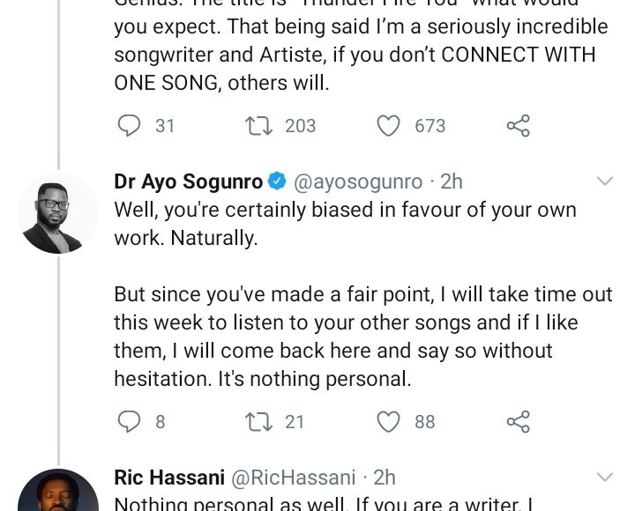Screen dimensions: 635x511
Task: Open Ric Hassani display name link
Action: click(169, 478)
